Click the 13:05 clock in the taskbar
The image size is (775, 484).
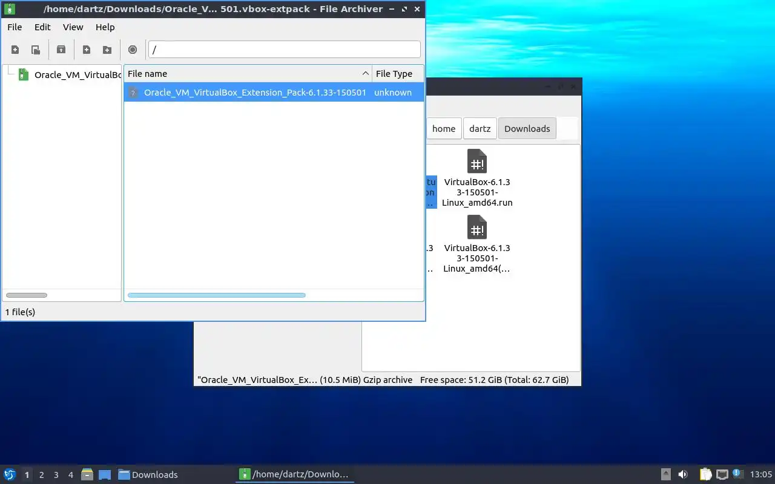761,474
